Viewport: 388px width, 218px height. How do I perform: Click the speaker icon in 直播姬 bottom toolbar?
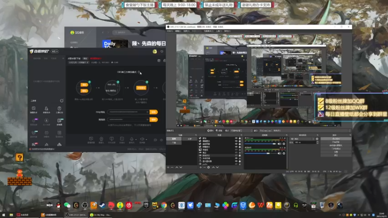pyautogui.click(x=142, y=139)
